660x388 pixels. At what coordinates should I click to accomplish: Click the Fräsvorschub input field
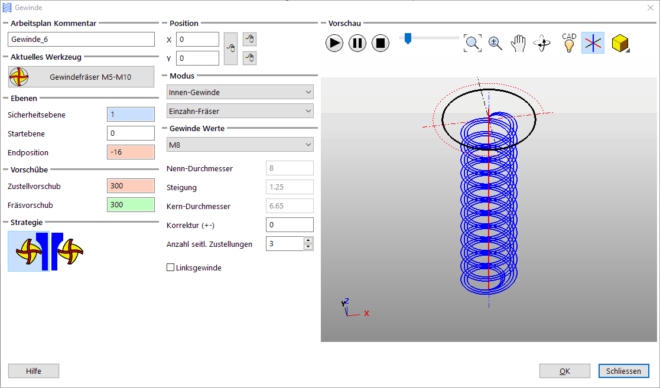(131, 204)
